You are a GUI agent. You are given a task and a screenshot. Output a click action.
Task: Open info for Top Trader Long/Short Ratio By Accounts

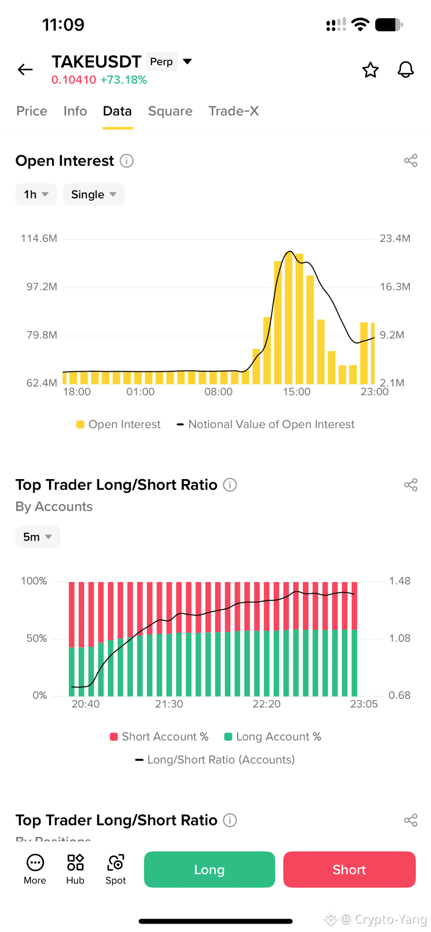tap(230, 485)
